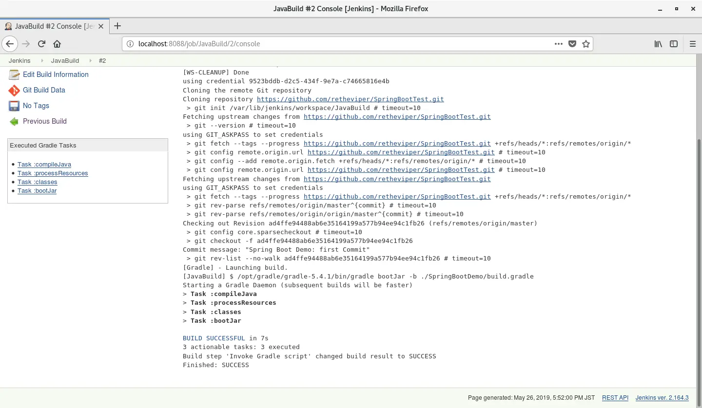
Task: Open page actions three-dots menu in address bar
Action: tap(559, 44)
